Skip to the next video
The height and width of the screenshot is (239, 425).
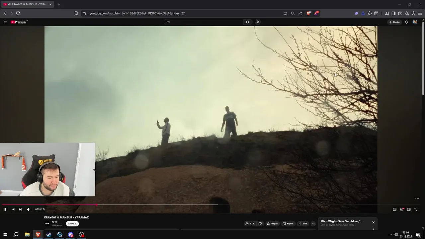20,209
